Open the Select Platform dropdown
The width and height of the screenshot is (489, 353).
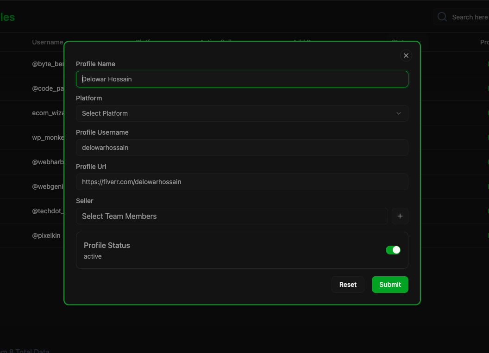point(242,113)
